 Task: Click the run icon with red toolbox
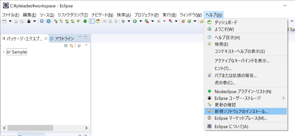click(x=147, y=21)
